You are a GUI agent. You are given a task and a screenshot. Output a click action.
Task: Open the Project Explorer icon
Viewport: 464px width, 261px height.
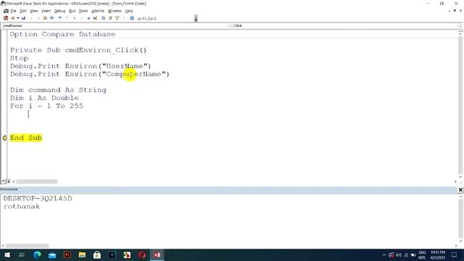click(103, 18)
